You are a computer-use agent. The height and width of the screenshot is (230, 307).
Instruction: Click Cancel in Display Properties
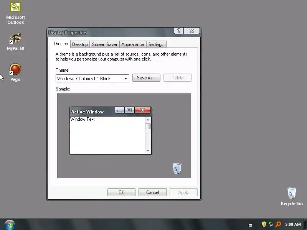(152, 192)
